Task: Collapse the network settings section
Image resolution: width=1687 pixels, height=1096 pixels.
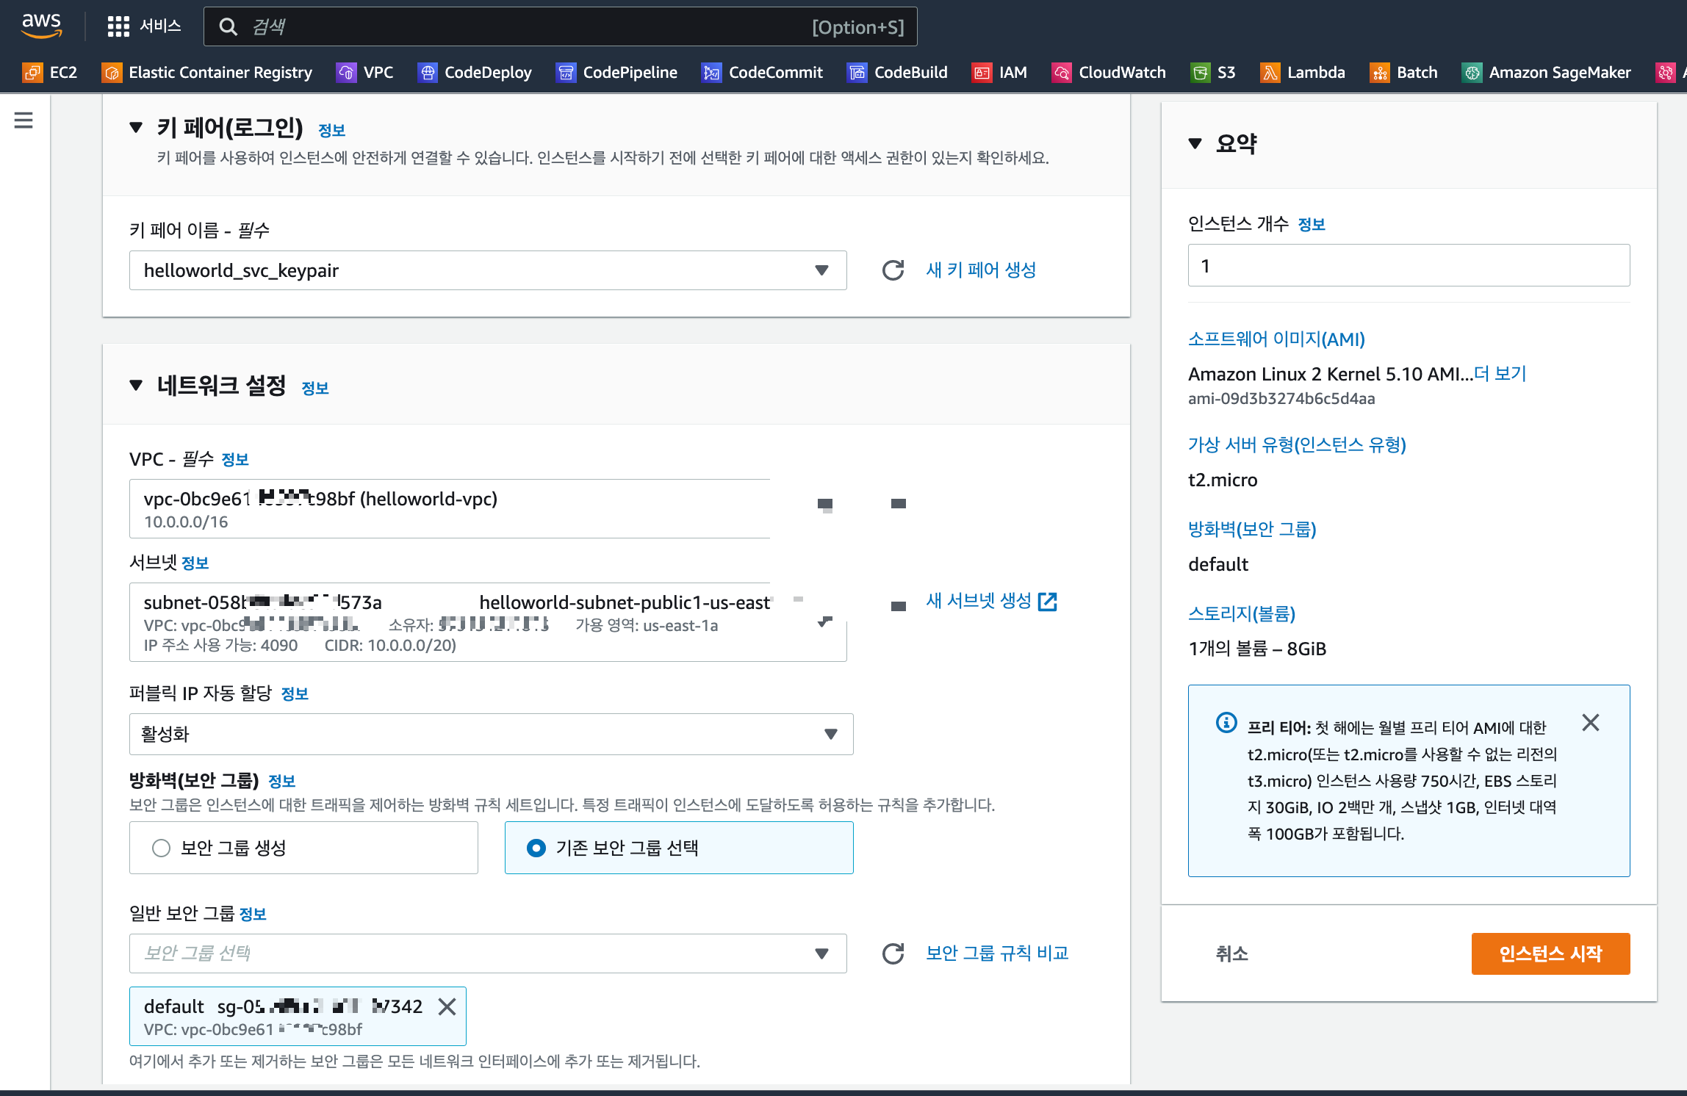Action: pos(136,386)
